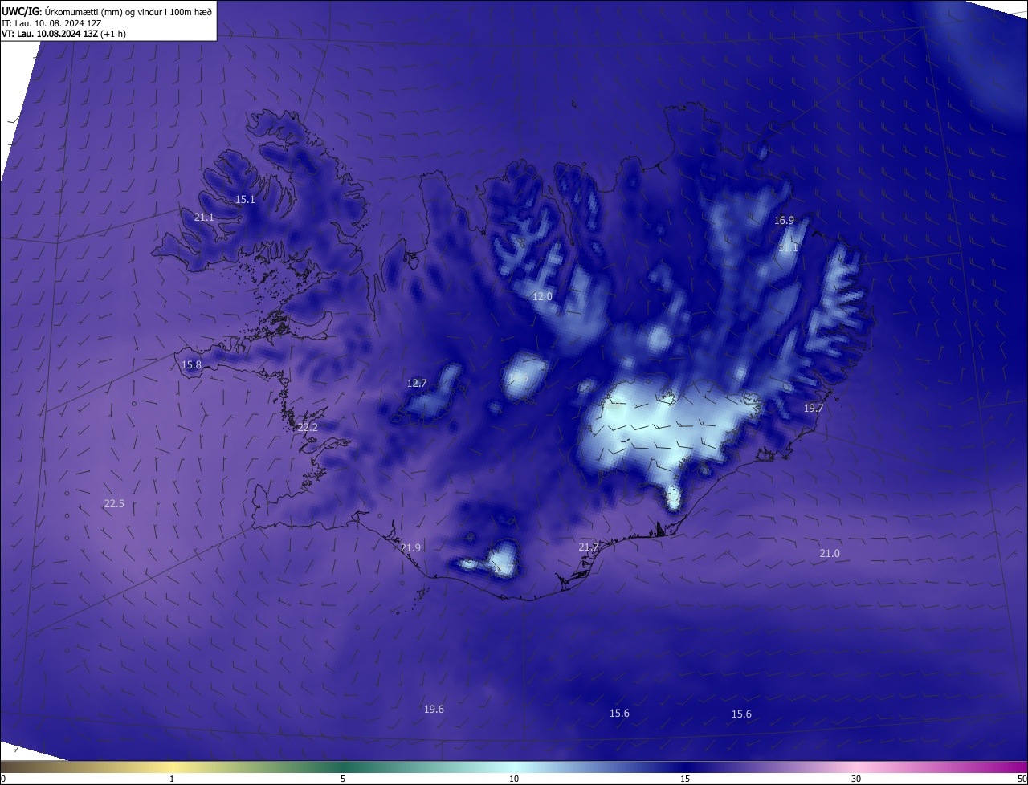The height and width of the screenshot is (785, 1028).
Task: Click the 22.5 value over the ocean
Action: [x=114, y=504]
